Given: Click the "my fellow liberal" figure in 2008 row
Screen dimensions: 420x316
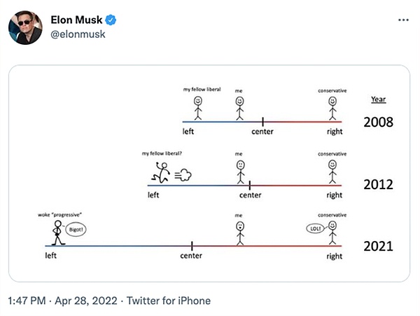Looking at the screenshot, I should click(199, 109).
